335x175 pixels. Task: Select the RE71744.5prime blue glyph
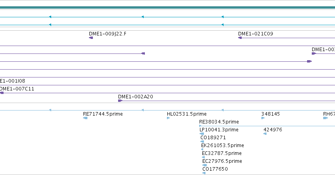[x=85, y=118]
